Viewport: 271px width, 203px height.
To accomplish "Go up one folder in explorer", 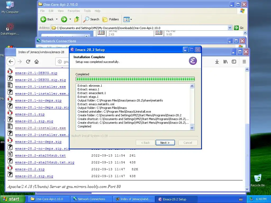I will coord(77,19).
